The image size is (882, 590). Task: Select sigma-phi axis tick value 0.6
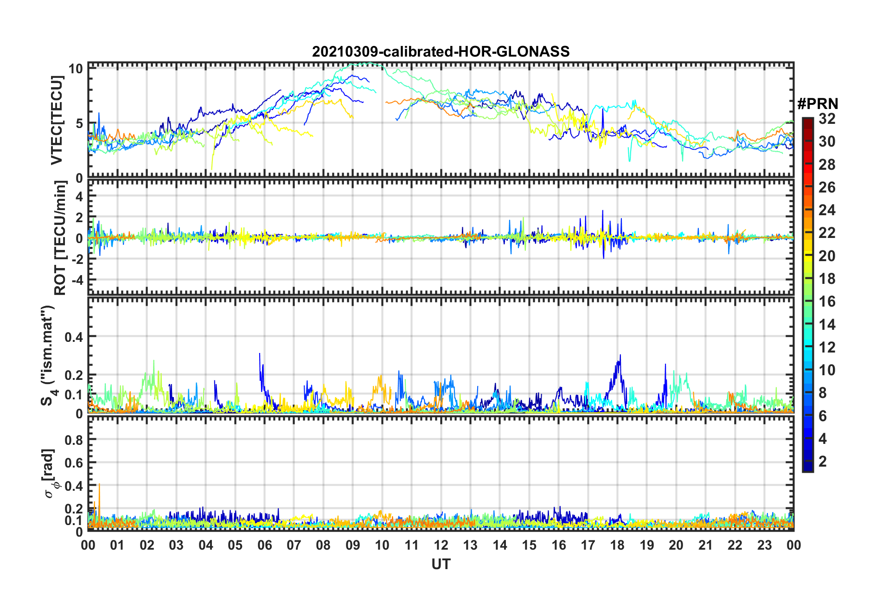74,463
